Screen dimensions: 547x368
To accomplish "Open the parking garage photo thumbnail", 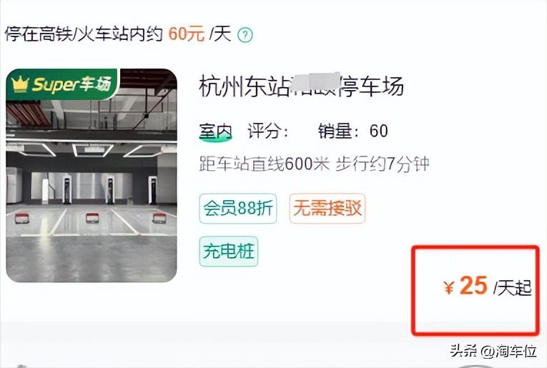I will tap(92, 175).
